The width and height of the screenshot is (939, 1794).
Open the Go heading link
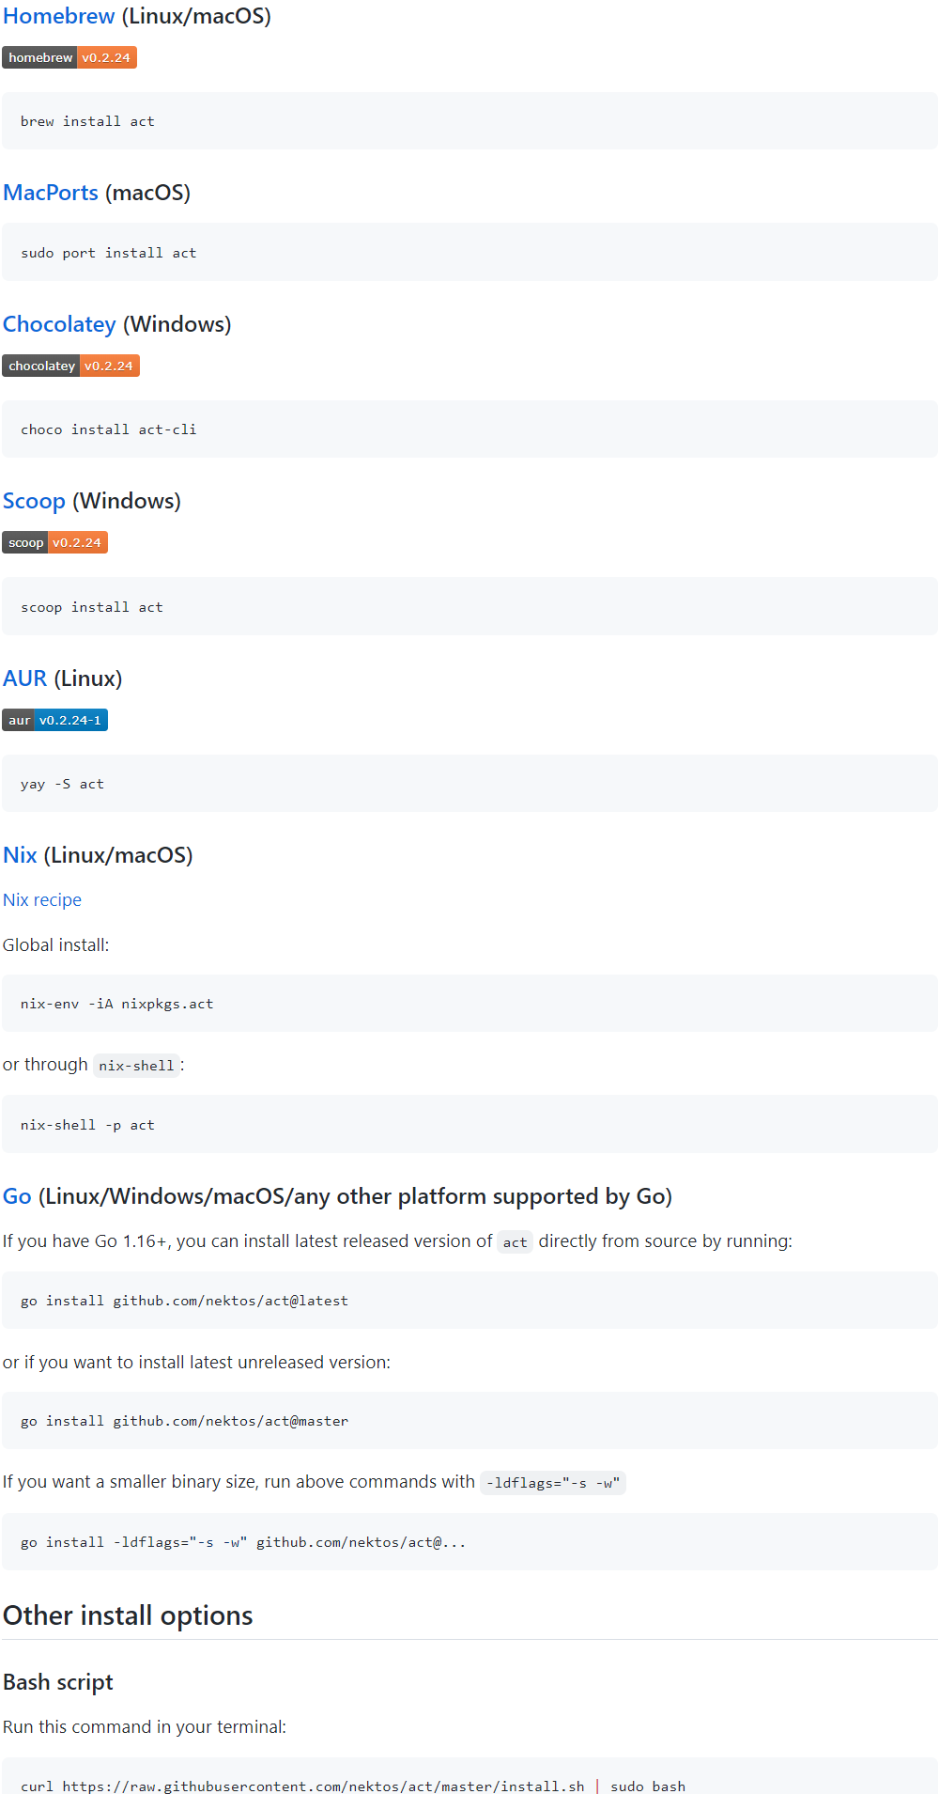[x=17, y=1196]
